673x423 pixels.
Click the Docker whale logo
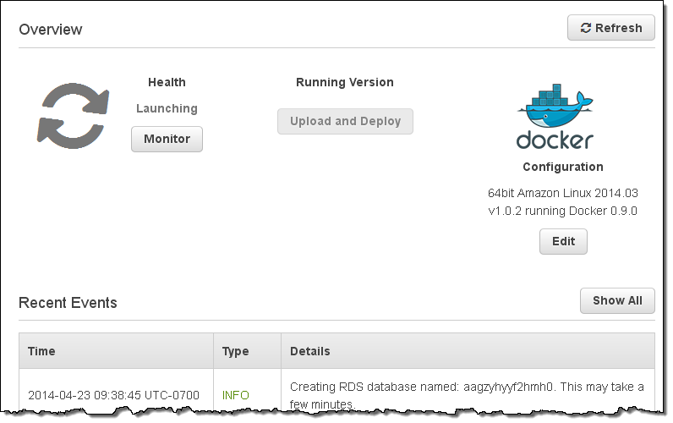point(555,117)
